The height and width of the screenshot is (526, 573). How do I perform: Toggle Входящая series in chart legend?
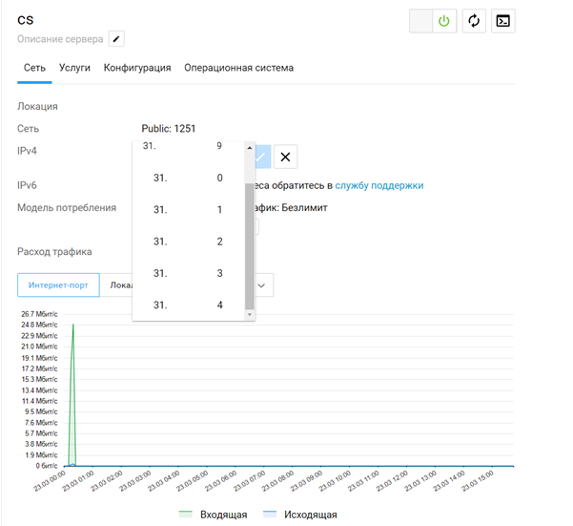[x=214, y=515]
